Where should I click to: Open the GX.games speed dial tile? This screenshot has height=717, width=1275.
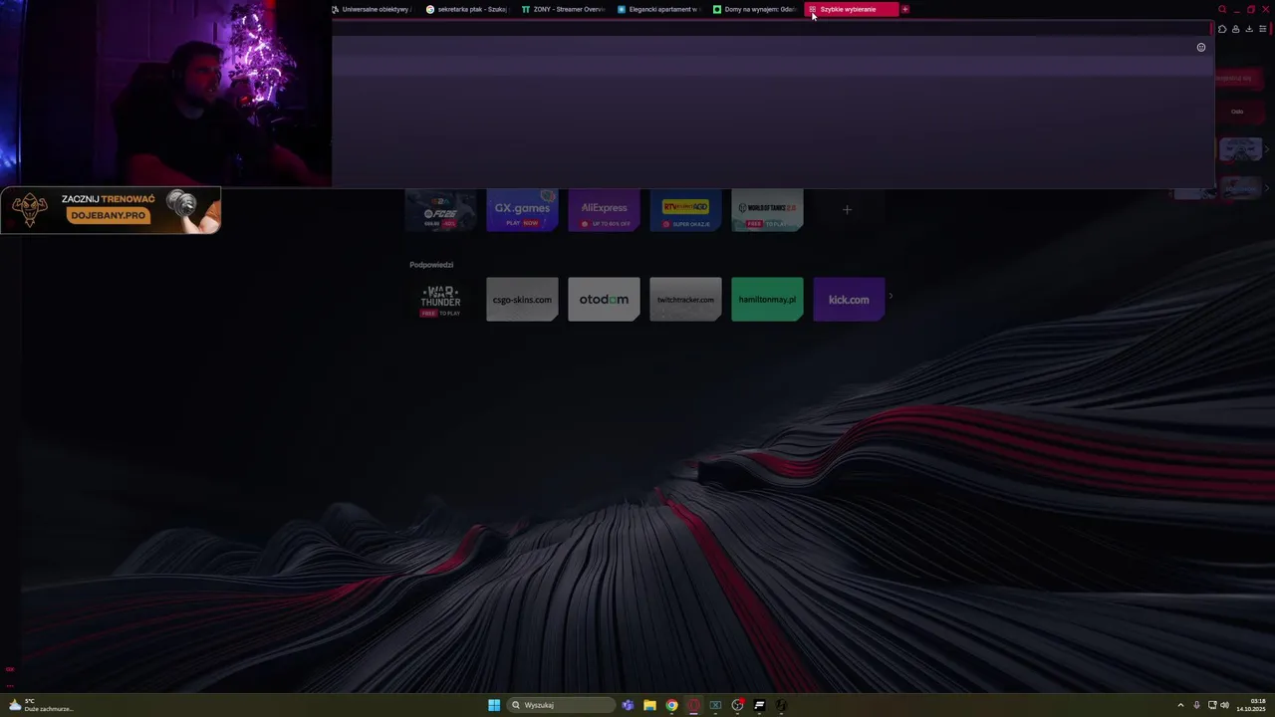(522, 210)
